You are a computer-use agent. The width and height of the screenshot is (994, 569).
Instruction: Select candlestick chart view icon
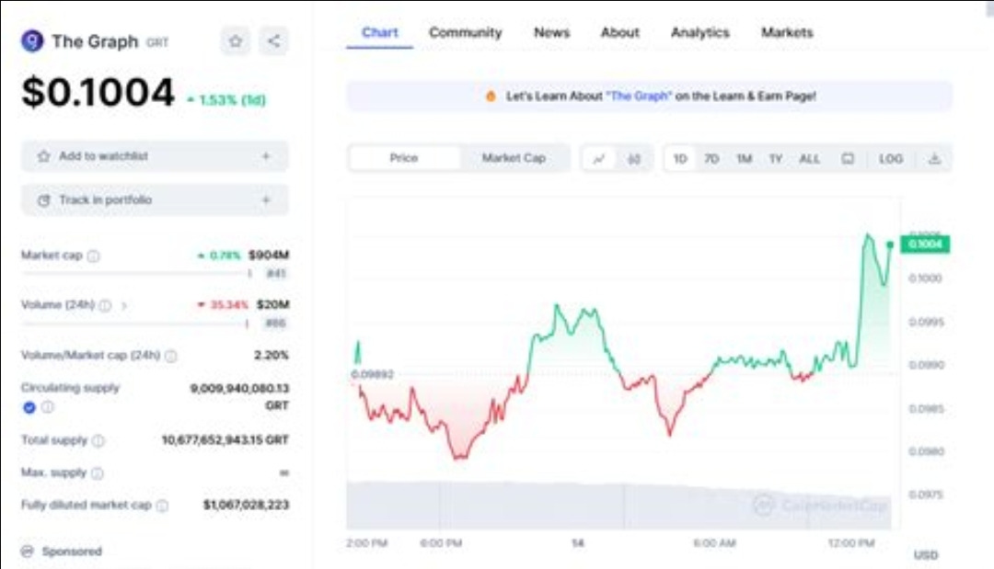pyautogui.click(x=634, y=159)
